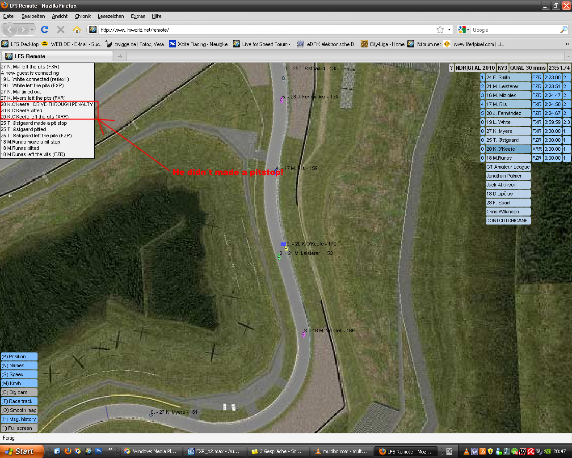
Task: Toggle the (M) Km/h units option
Action: [x=19, y=383]
